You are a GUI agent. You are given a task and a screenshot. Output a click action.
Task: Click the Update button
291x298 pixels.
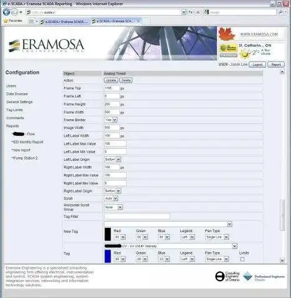pyautogui.click(x=111, y=80)
